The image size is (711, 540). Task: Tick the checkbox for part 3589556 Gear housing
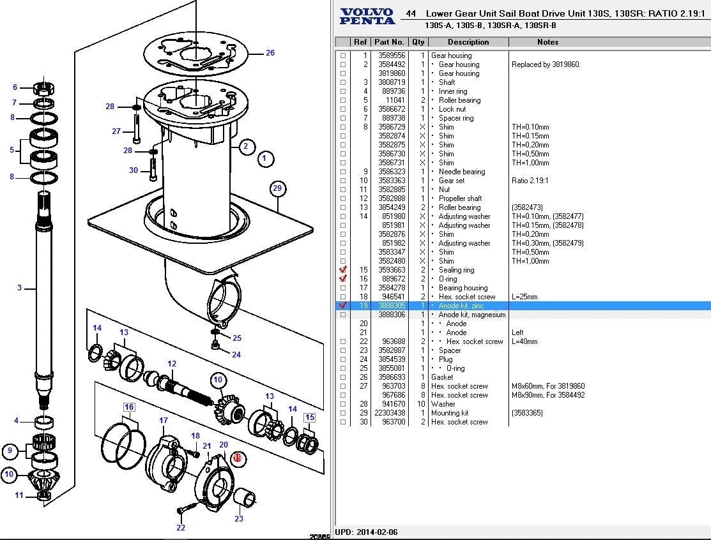[343, 56]
